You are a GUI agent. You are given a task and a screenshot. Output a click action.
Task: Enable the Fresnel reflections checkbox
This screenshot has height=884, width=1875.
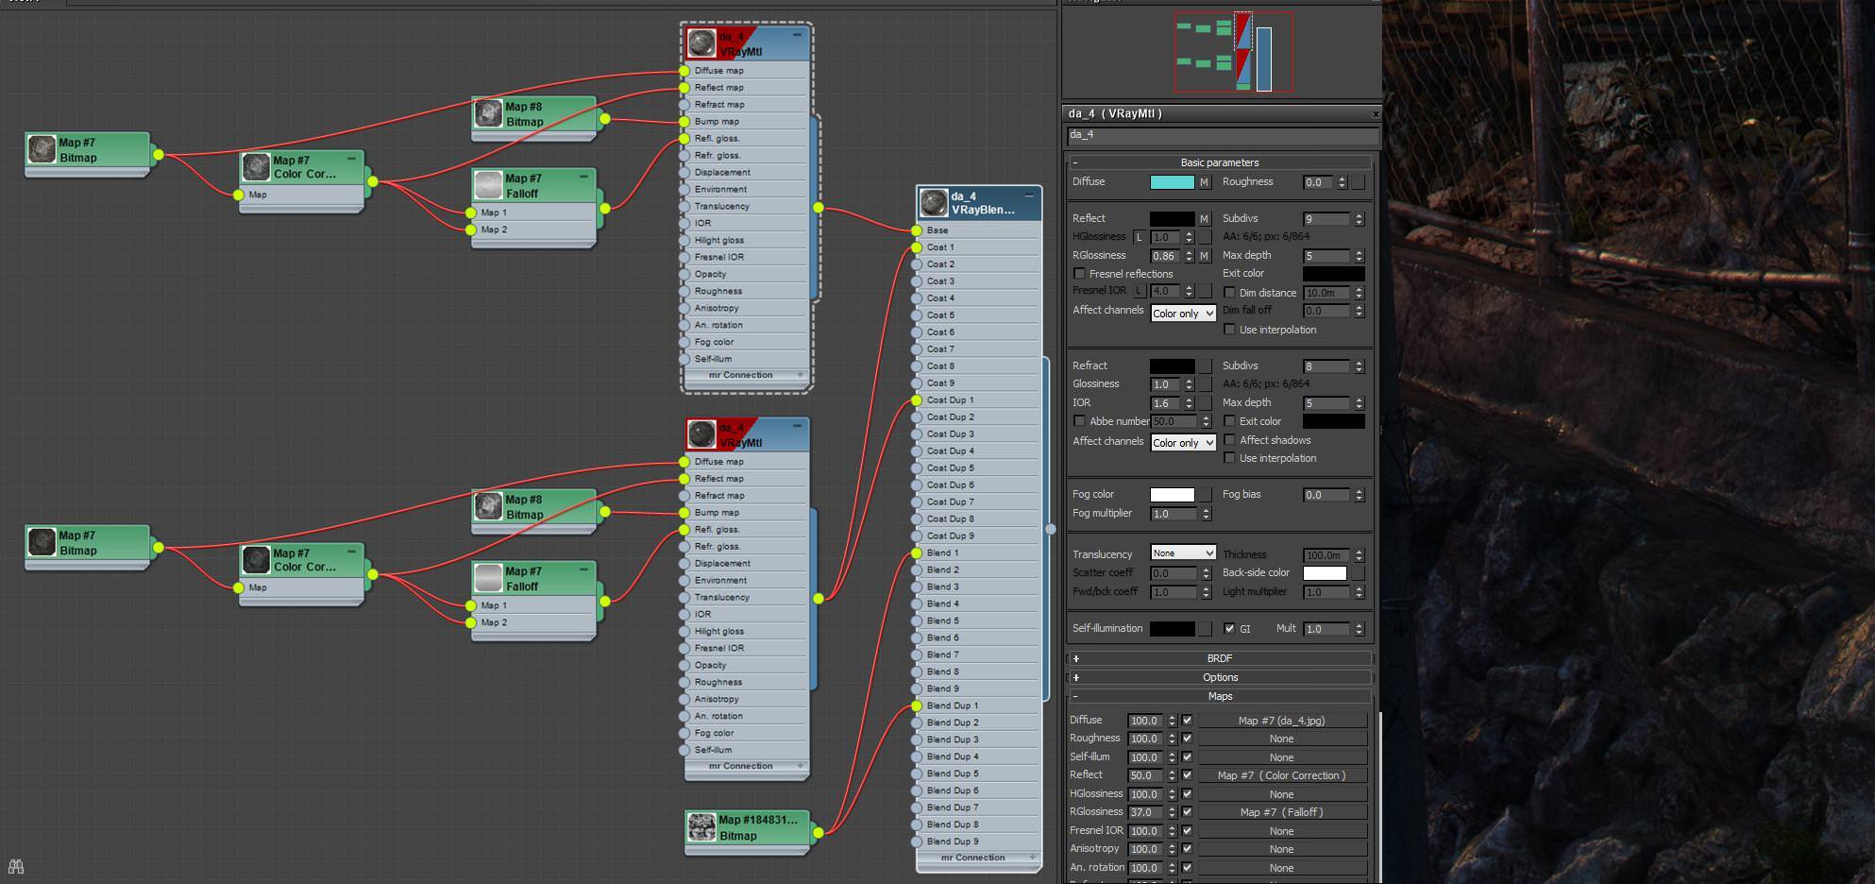(1079, 274)
